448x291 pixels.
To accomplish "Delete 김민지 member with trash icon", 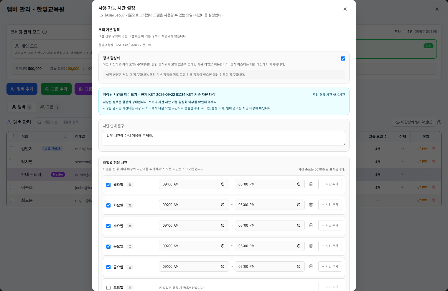I will tap(433, 149).
